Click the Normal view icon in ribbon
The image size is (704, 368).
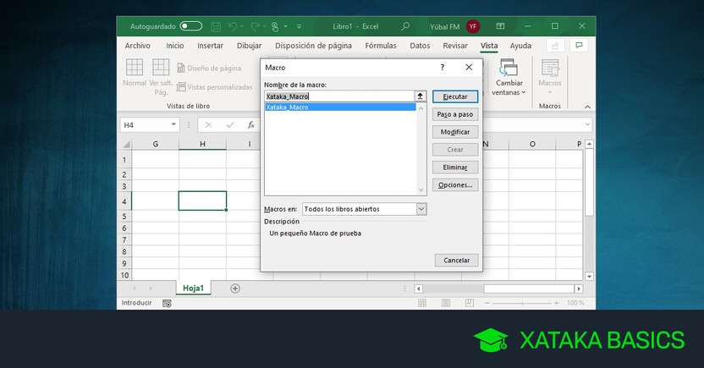[134, 68]
